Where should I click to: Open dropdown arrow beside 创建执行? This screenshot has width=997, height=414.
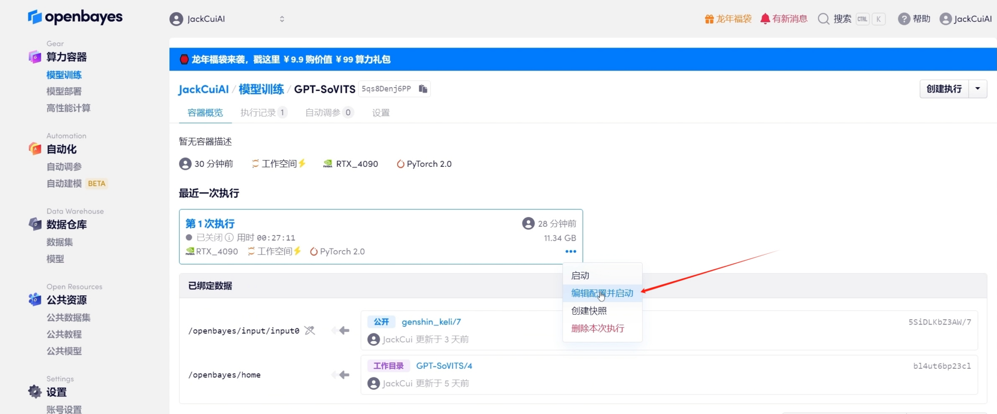pyautogui.click(x=978, y=89)
